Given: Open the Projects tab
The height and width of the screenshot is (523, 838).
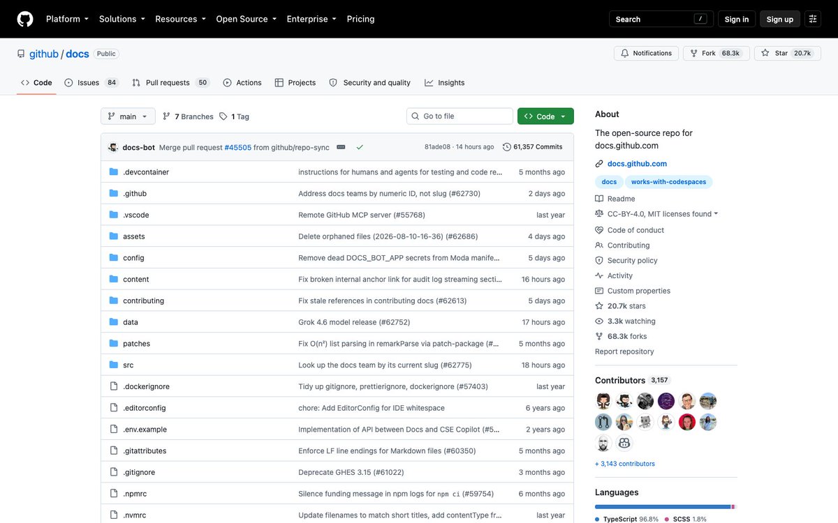Looking at the screenshot, I should coord(295,82).
